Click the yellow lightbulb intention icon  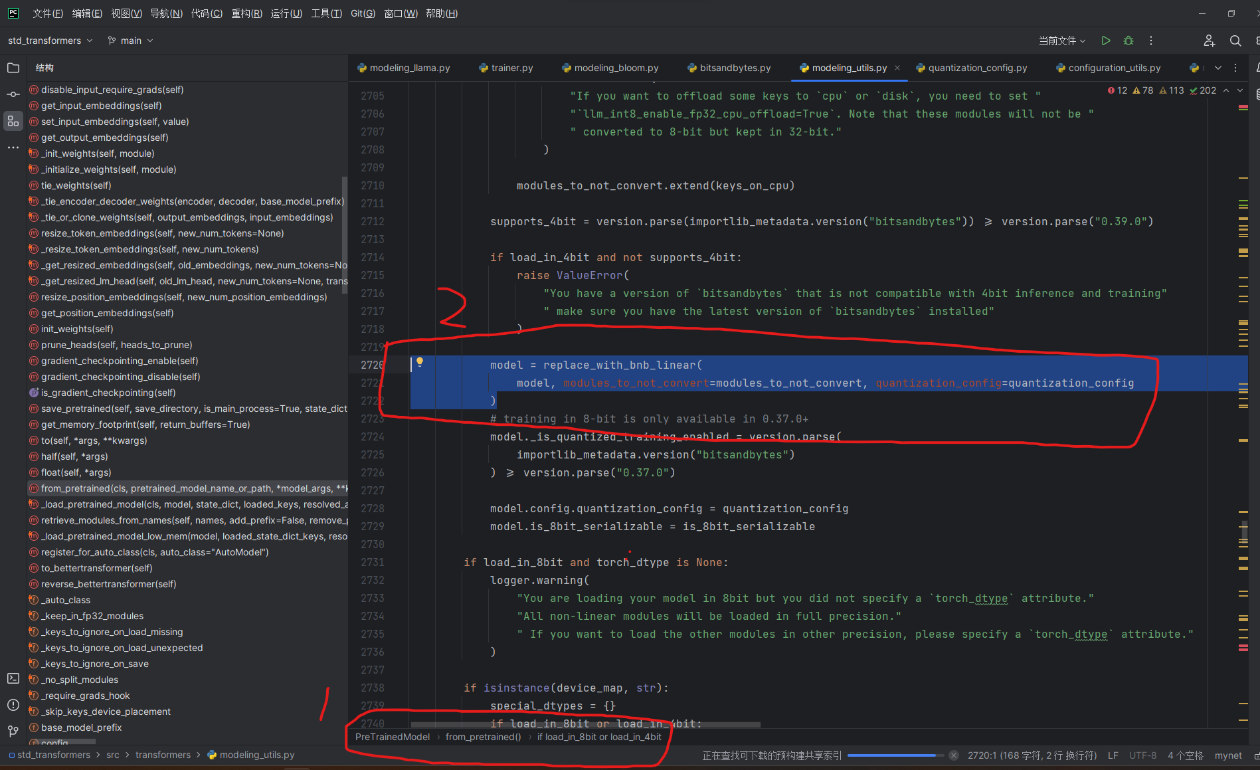click(420, 362)
